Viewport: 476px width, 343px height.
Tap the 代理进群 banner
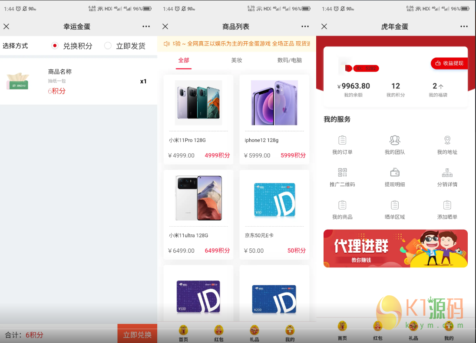click(396, 248)
